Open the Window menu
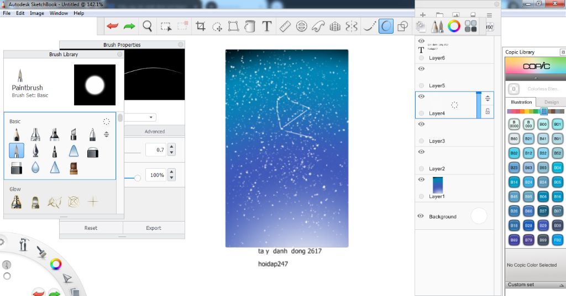 tap(59, 13)
